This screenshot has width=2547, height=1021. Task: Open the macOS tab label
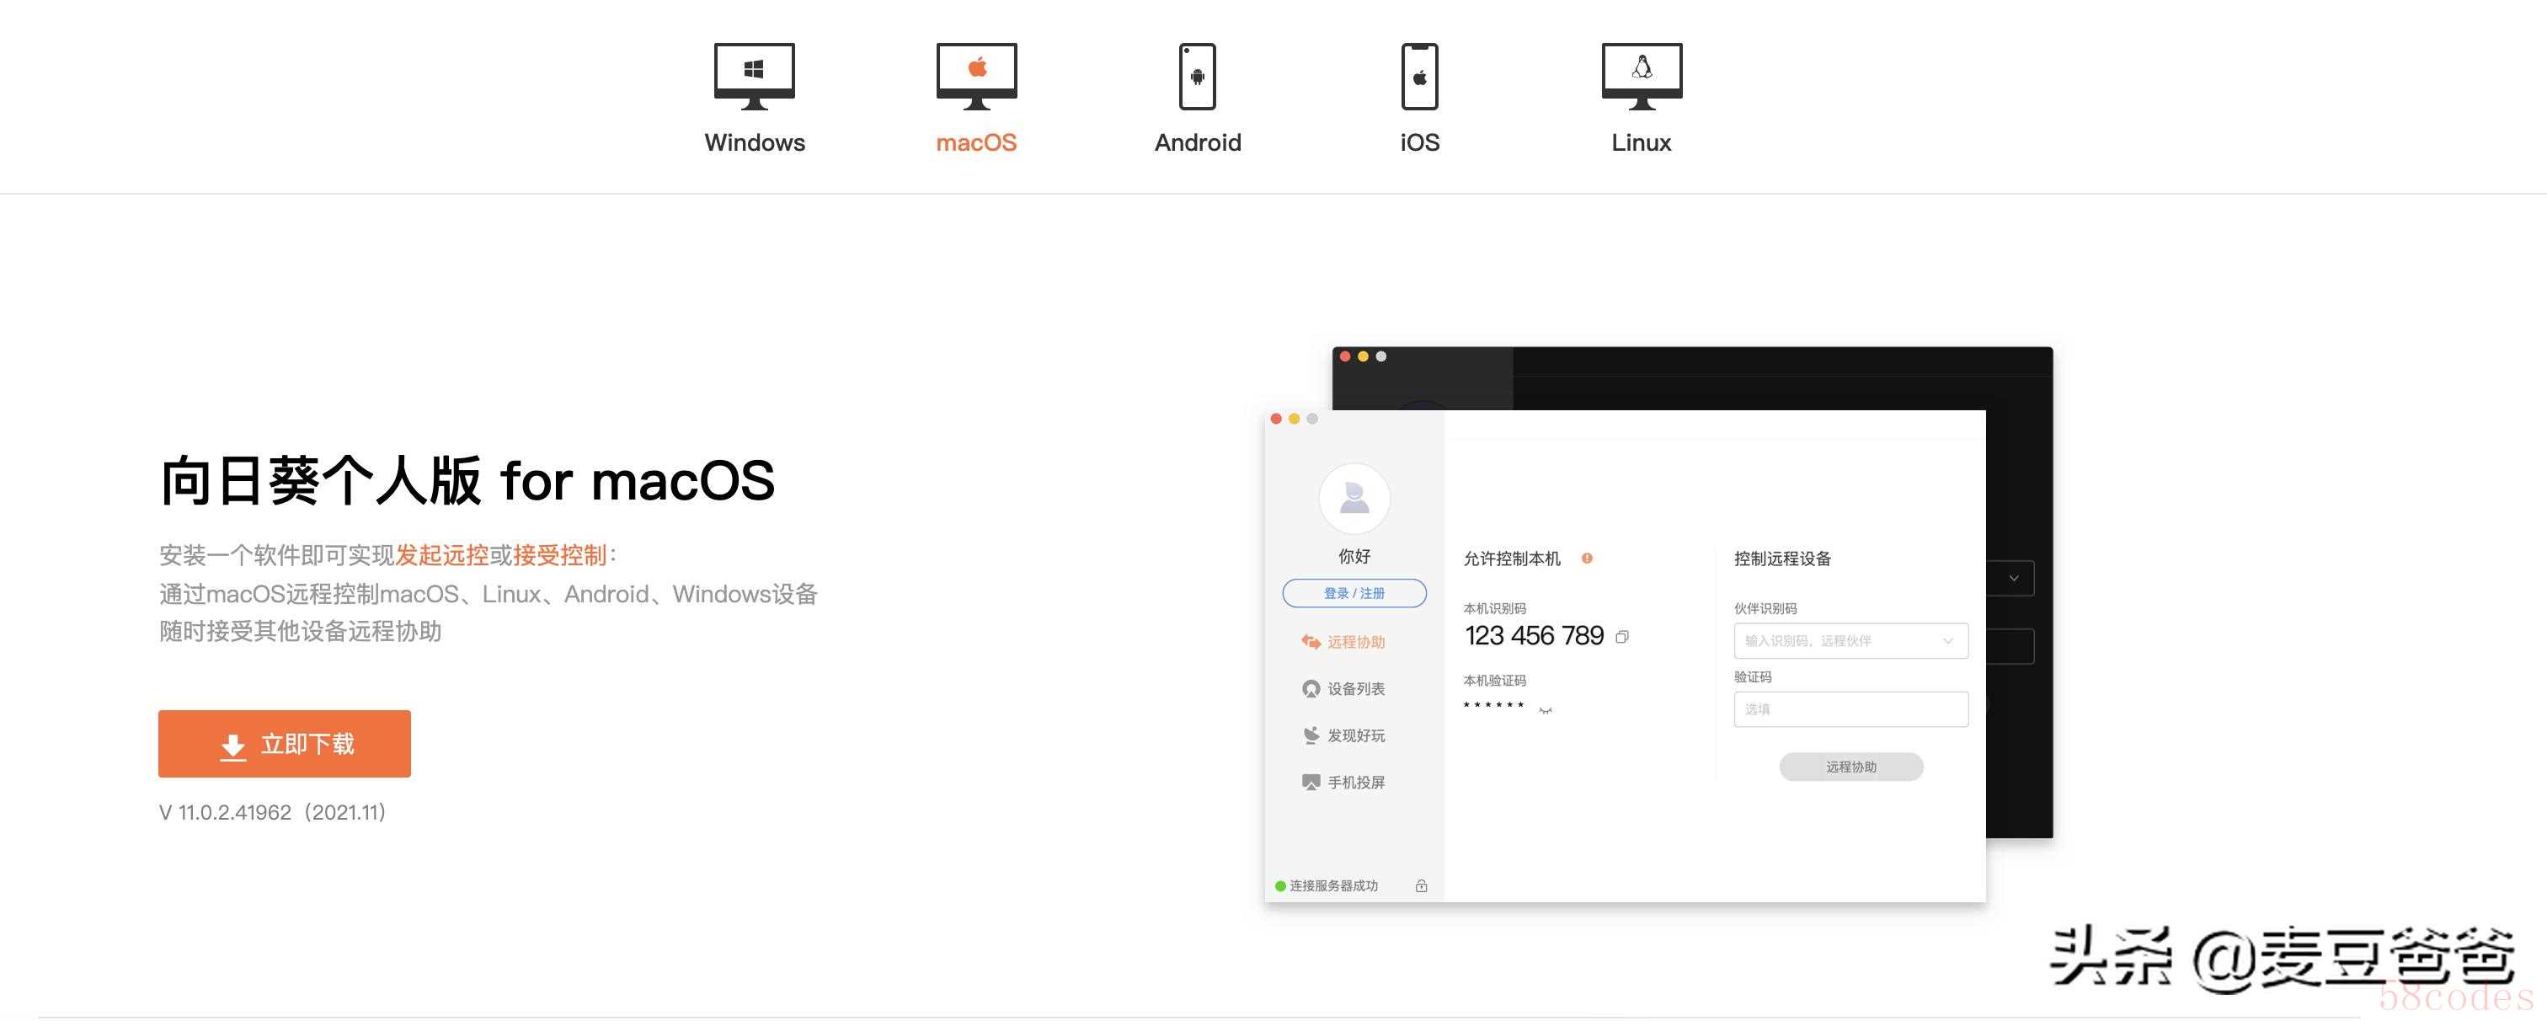click(976, 142)
